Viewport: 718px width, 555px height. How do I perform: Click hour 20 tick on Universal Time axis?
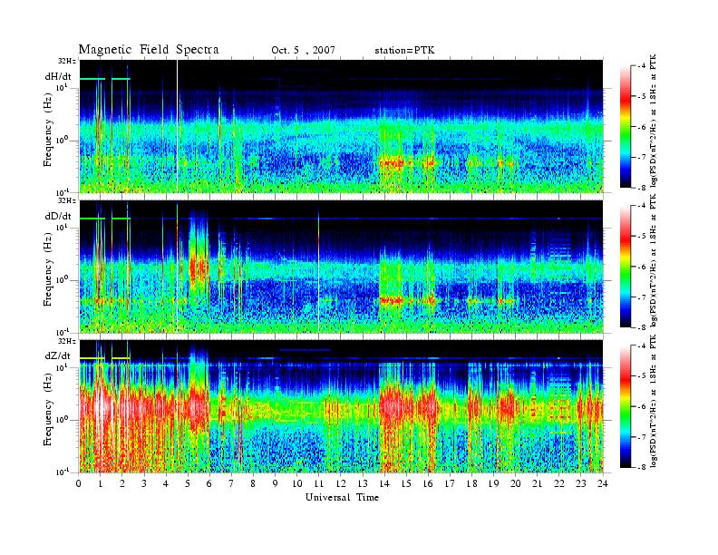coord(516,483)
